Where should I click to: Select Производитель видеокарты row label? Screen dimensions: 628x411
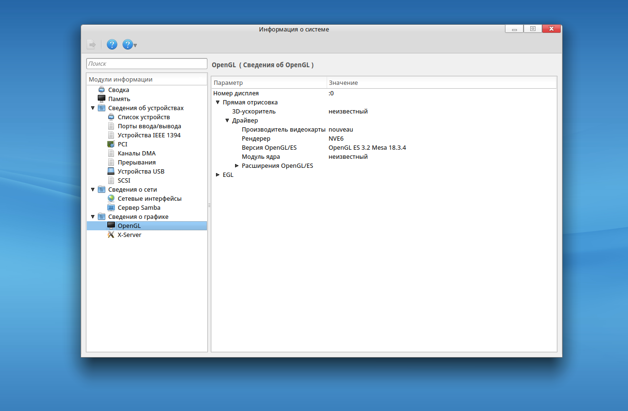(284, 130)
